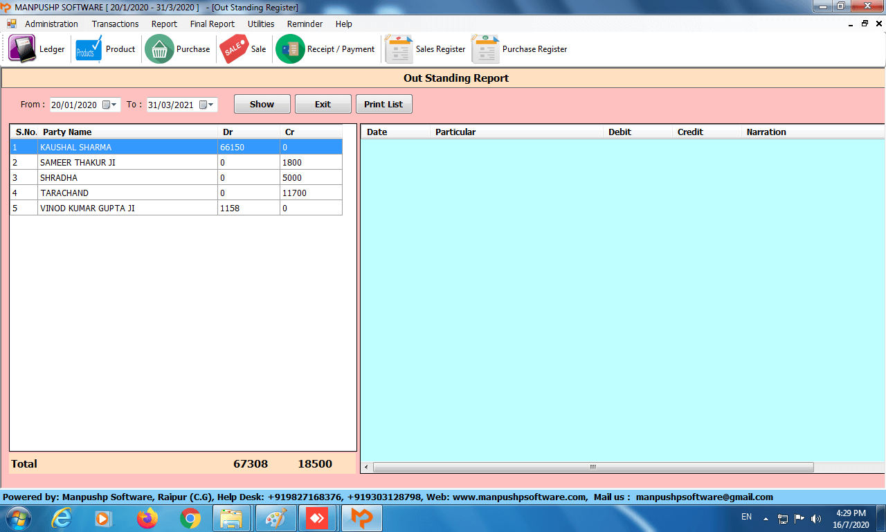886x532 pixels.
Task: Click the Party Name column header
Action: click(127, 132)
